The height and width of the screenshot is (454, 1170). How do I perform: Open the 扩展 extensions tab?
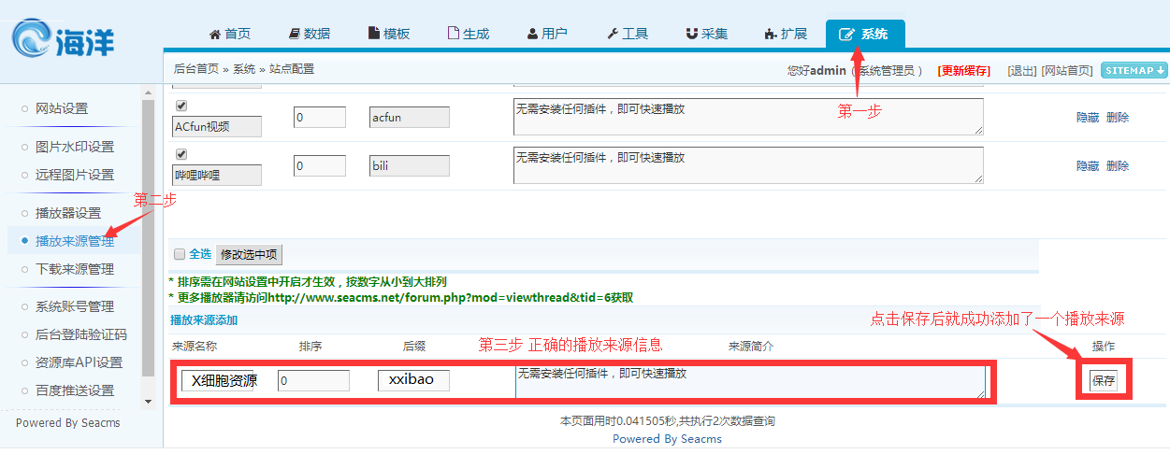pos(786,34)
